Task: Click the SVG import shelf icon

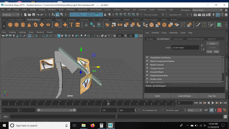Action: coord(78,25)
